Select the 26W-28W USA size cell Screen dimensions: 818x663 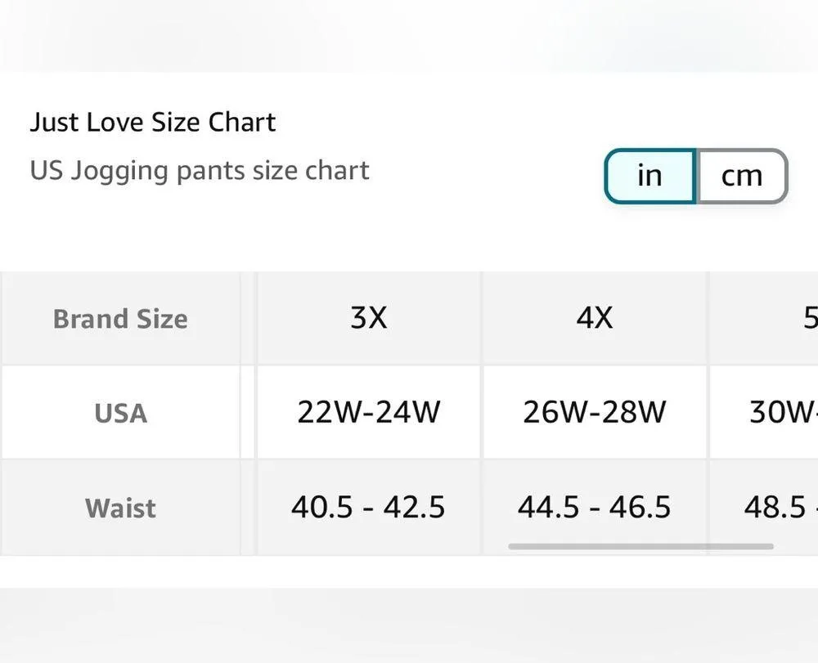pos(594,413)
